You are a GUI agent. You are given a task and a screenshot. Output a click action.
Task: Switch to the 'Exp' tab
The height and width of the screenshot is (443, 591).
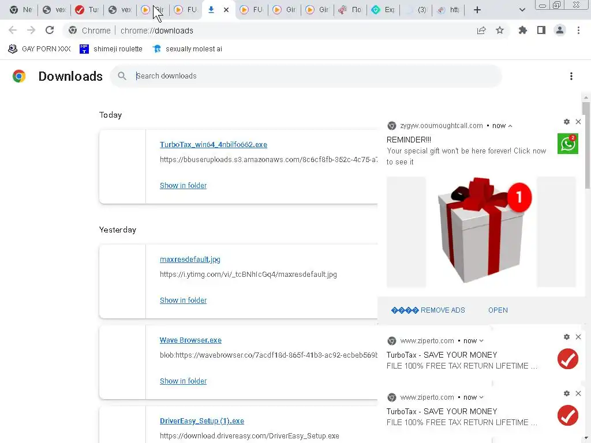[x=383, y=10]
